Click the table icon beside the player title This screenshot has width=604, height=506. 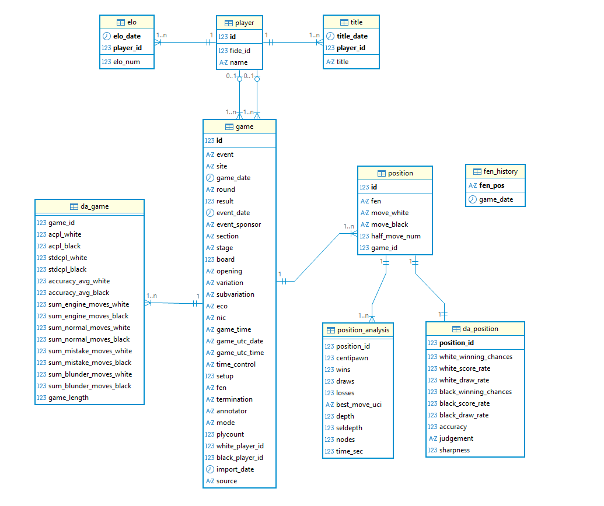[x=228, y=23]
